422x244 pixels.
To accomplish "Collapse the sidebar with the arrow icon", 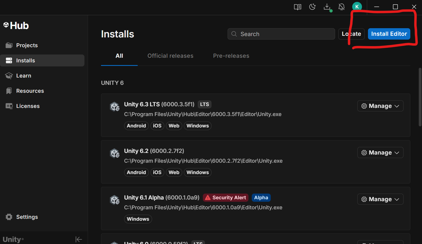I will [x=79, y=239].
